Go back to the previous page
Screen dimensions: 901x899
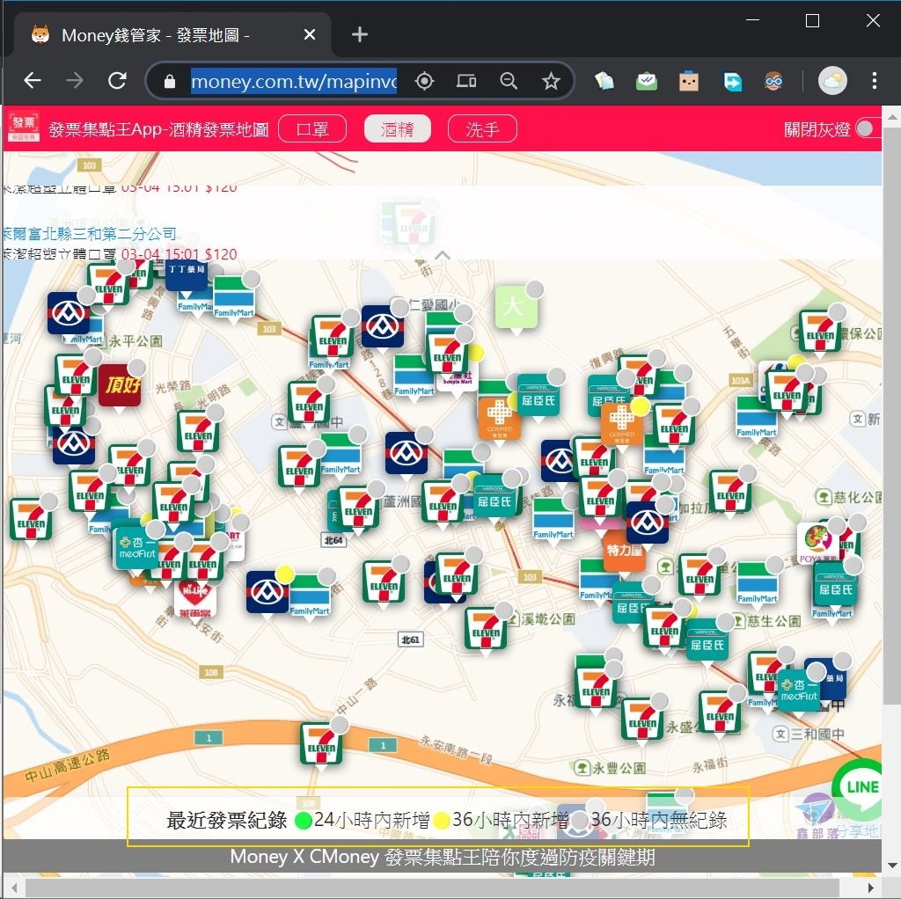tap(33, 80)
